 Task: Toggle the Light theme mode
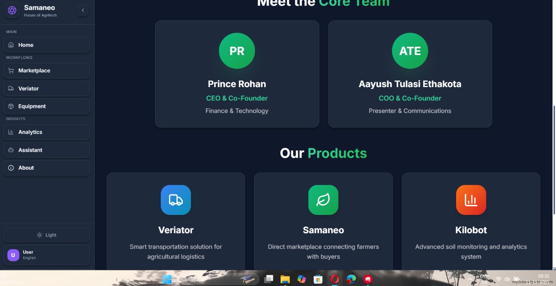click(46, 235)
